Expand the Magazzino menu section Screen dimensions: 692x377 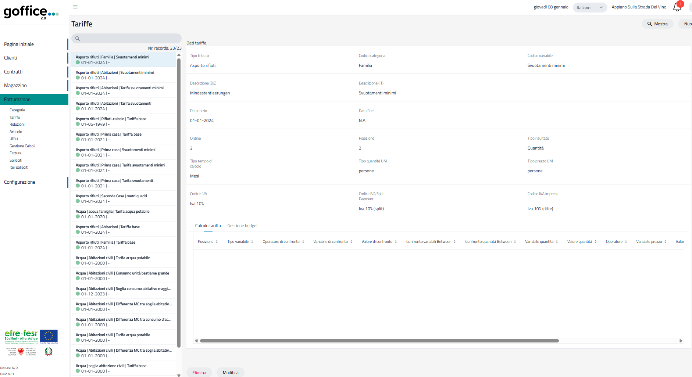click(x=15, y=86)
